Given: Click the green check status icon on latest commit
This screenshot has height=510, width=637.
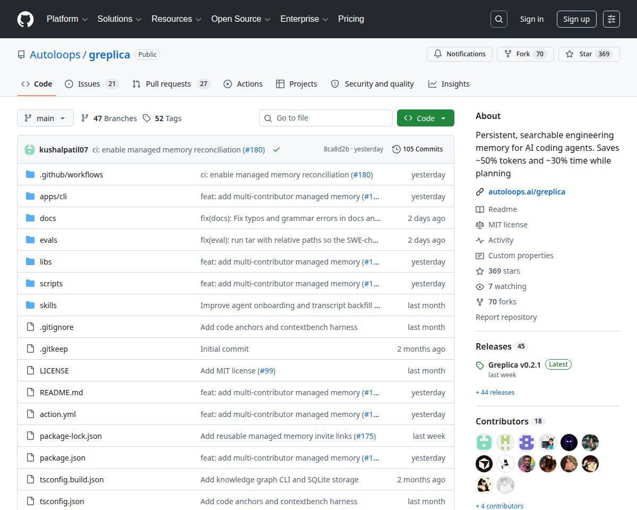Looking at the screenshot, I should coord(277,150).
